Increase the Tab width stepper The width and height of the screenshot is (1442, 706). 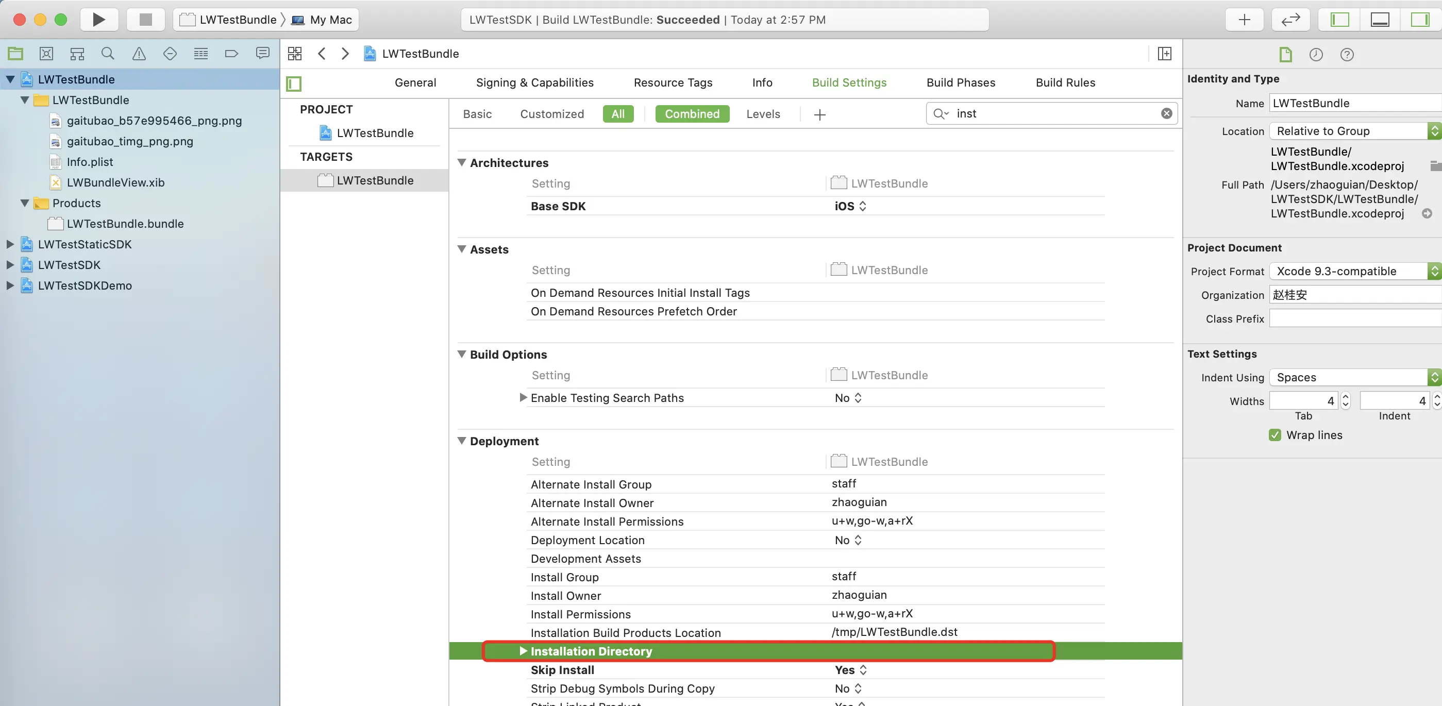pos(1346,397)
